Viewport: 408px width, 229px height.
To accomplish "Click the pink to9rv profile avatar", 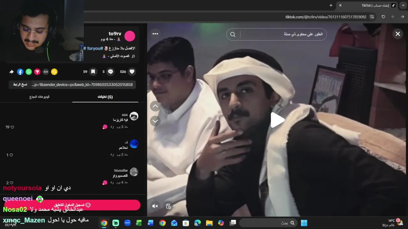I will coord(130,36).
